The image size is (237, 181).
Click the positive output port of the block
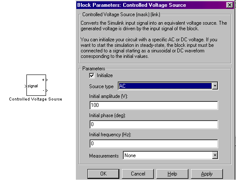click(47, 80)
